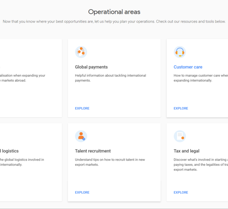This screenshot has height=209, width=228.
Task: Click the Global payments coins icon
Action: pyautogui.click(x=81, y=52)
